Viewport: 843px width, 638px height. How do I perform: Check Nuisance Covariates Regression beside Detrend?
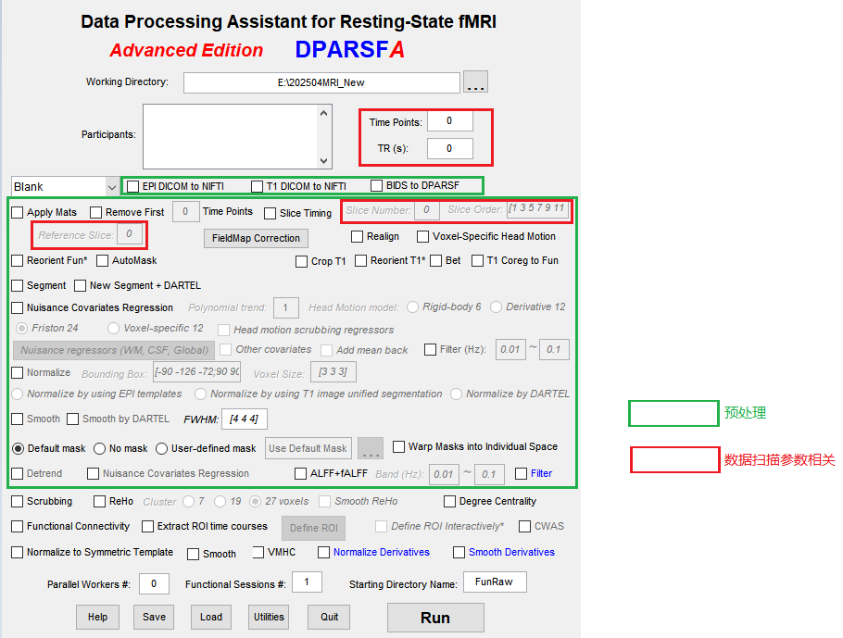93,473
